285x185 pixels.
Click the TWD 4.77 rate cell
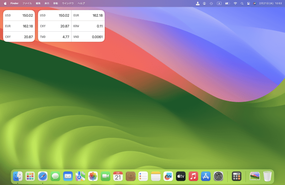click(55, 37)
